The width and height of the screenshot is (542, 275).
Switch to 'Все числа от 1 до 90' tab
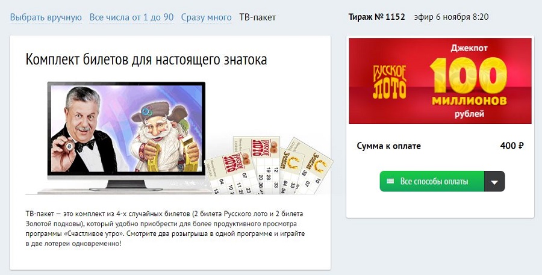tap(131, 17)
